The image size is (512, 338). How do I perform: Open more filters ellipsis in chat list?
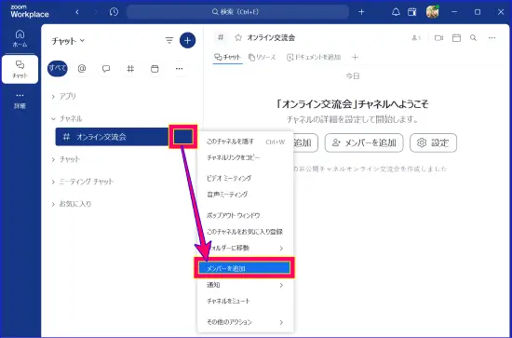179,69
